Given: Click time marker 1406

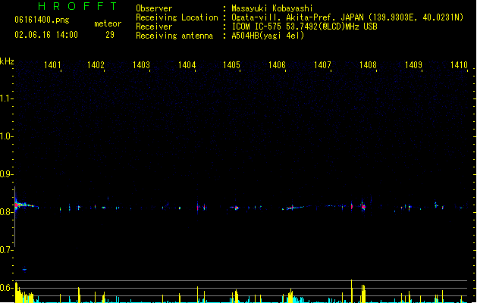Looking at the screenshot, I should (277, 65).
